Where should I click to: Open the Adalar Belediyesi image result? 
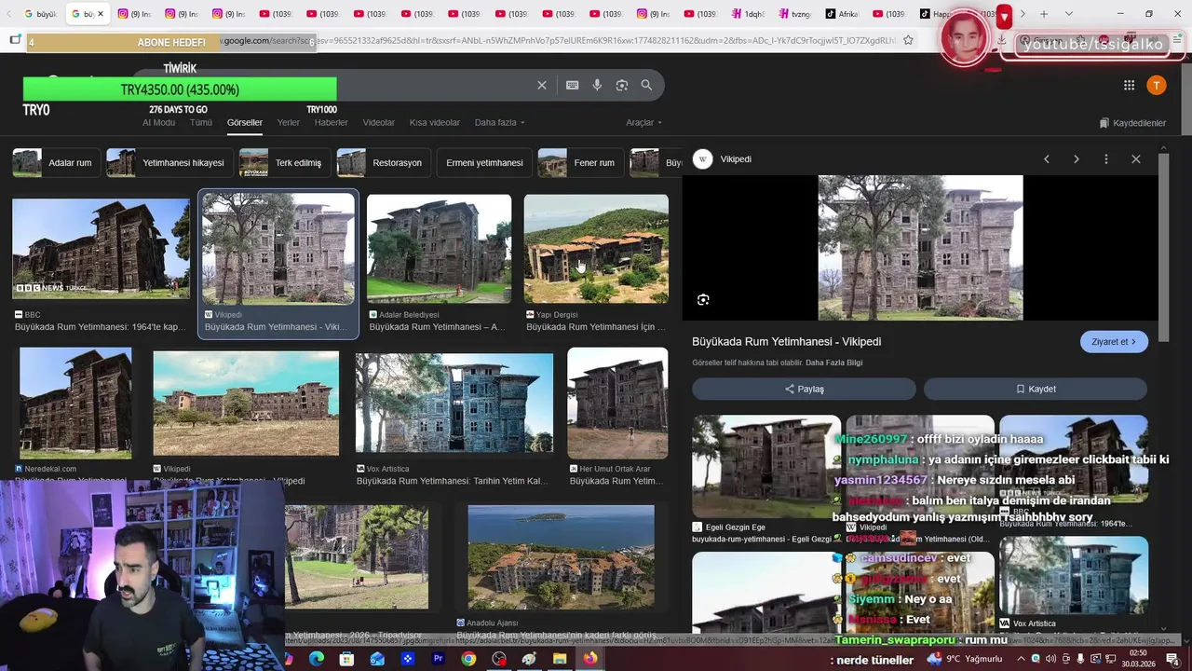pyautogui.click(x=439, y=249)
